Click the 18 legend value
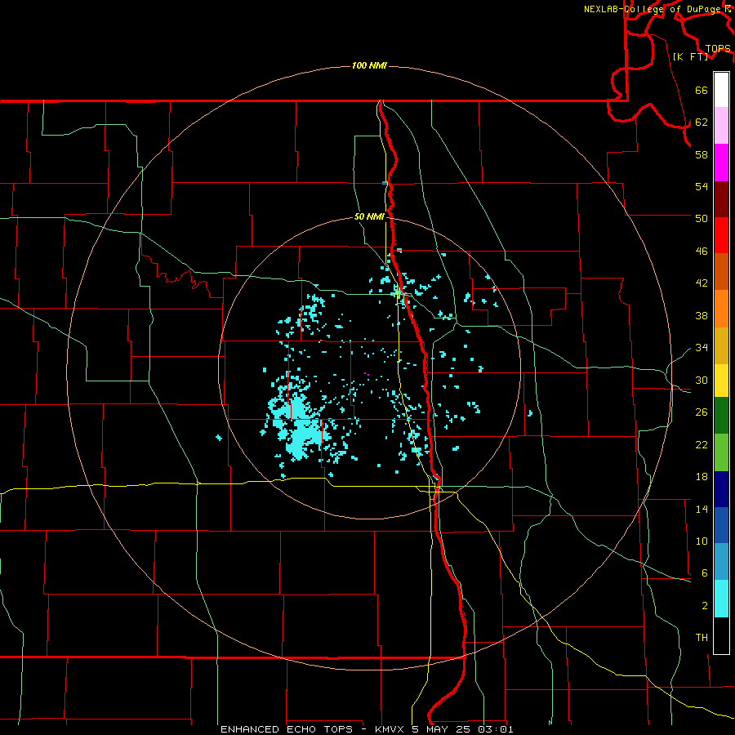This screenshot has width=735, height=735. pyautogui.click(x=702, y=477)
